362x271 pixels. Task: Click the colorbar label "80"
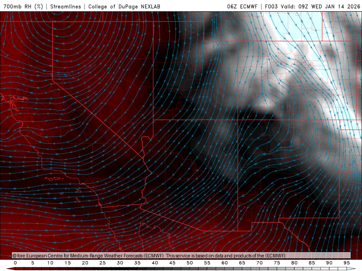pos(294,263)
